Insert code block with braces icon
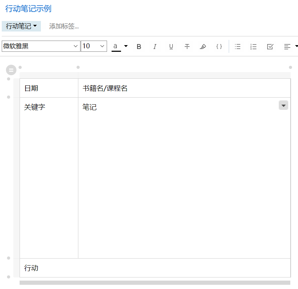This screenshot has width=298, height=289. pos(219,47)
